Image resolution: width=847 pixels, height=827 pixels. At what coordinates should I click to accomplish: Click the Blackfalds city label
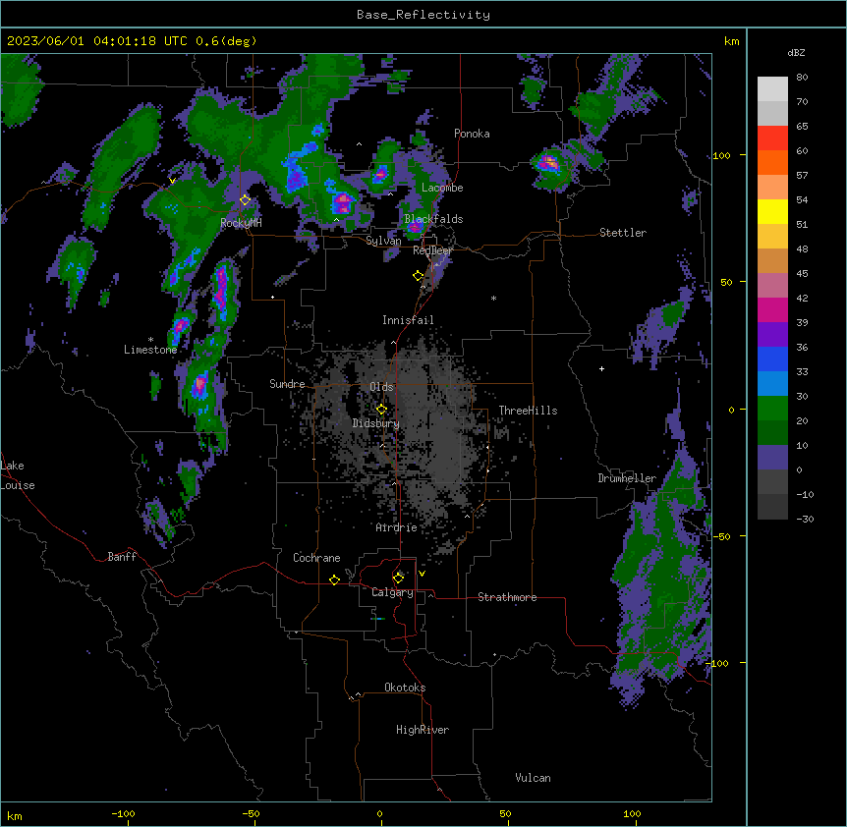click(433, 219)
